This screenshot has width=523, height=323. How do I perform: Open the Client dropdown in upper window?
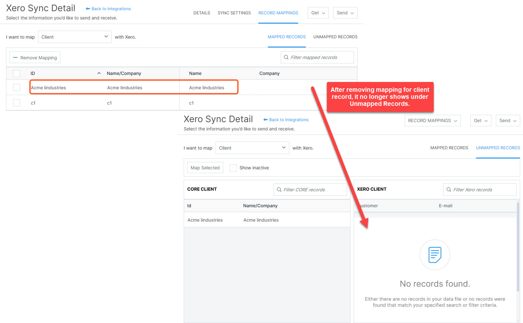pos(75,37)
